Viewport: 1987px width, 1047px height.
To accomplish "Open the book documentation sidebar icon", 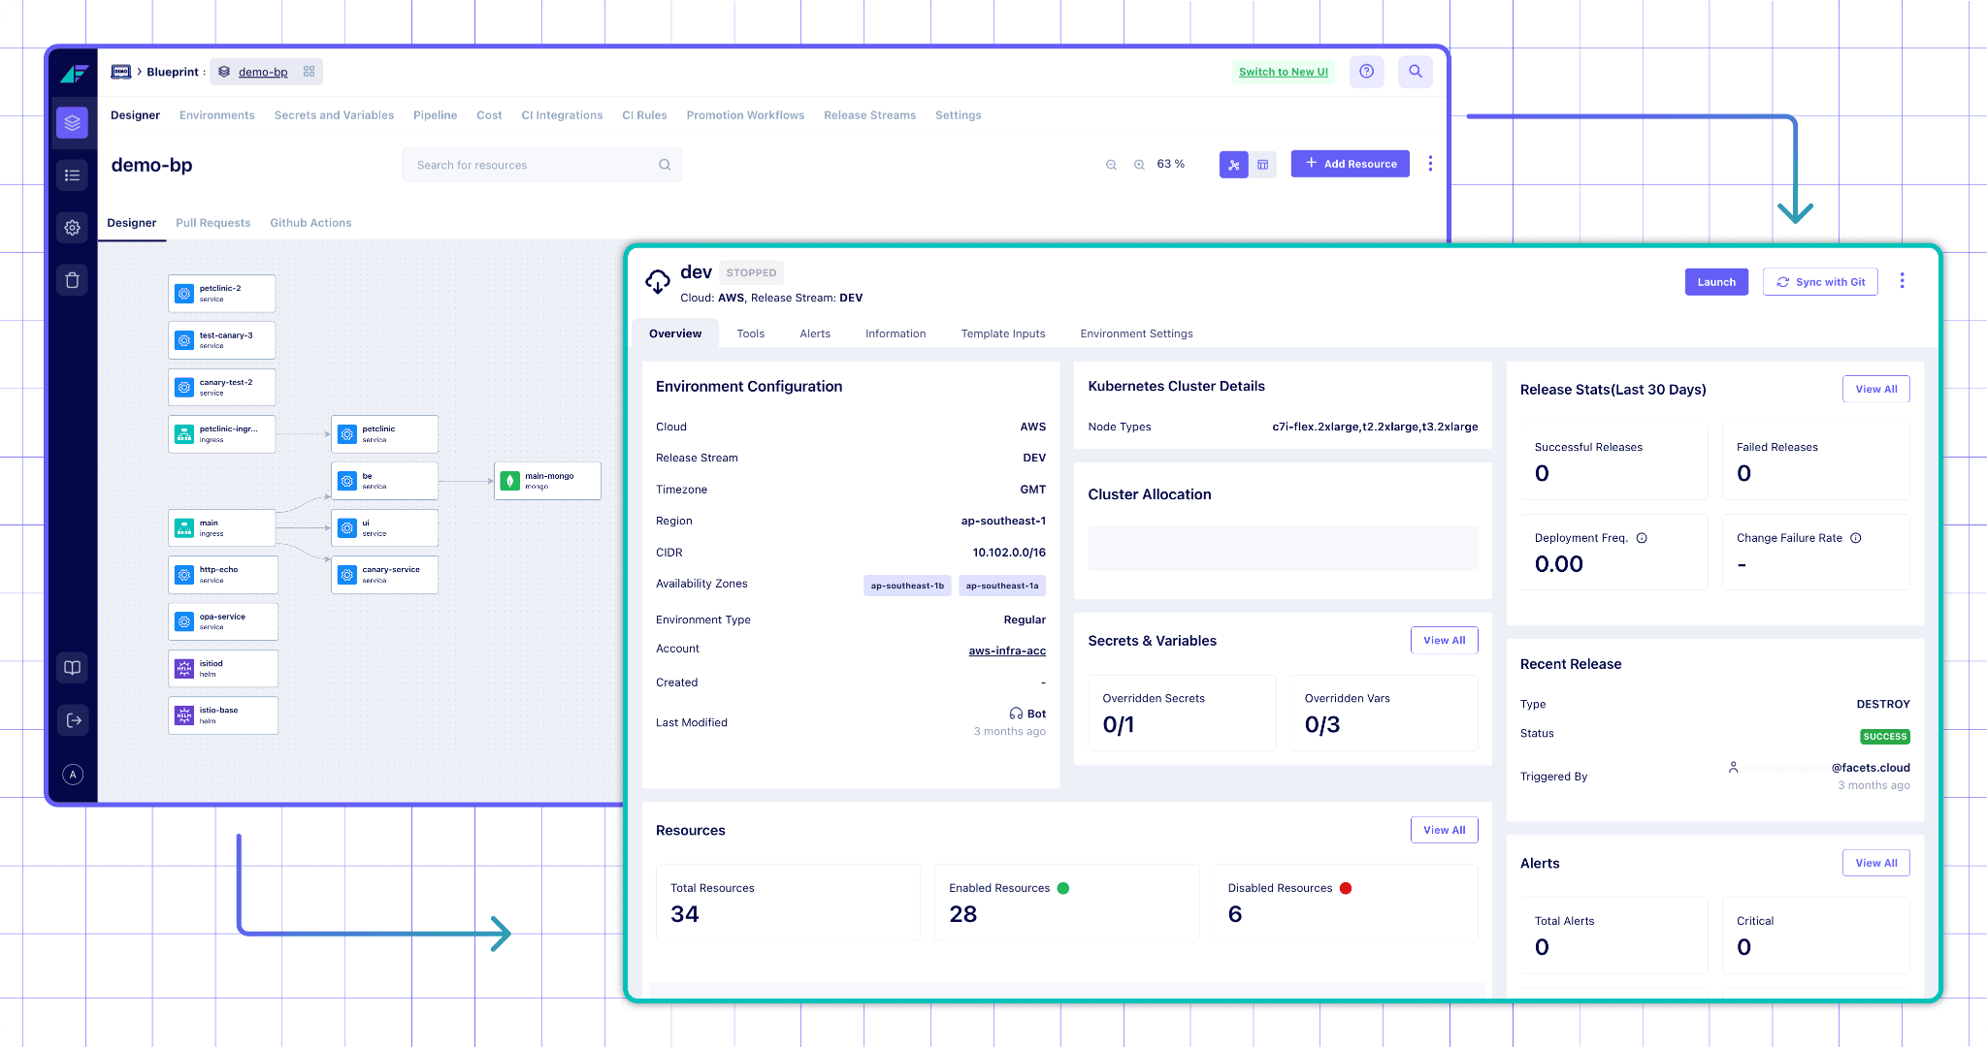I will pos(73,668).
